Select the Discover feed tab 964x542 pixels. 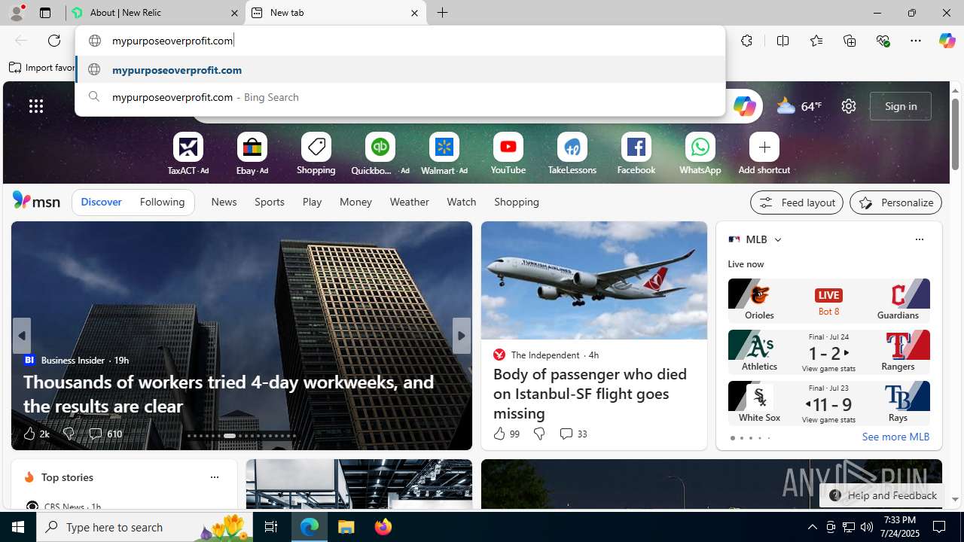(x=101, y=202)
